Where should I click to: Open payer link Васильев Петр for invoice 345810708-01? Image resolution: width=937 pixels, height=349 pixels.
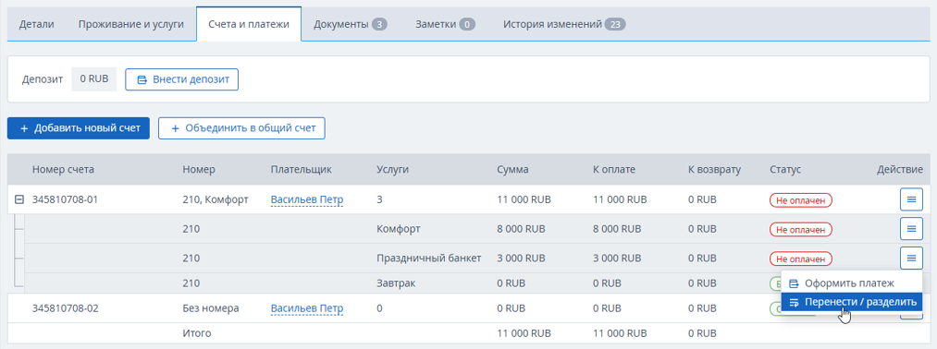click(307, 199)
